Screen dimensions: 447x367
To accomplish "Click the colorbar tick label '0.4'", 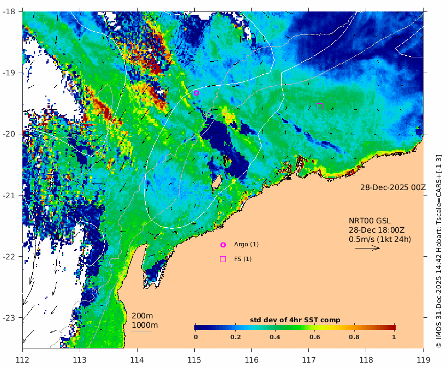I will pyautogui.click(x=275, y=337).
